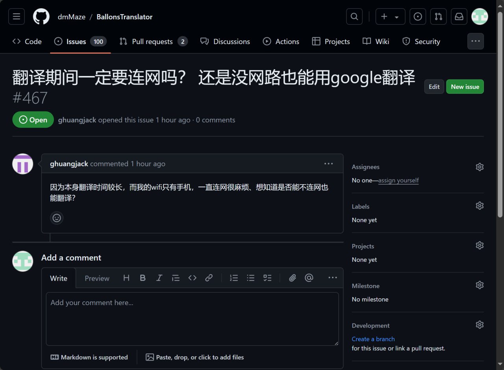Add a numbered list in the comment
The height and width of the screenshot is (370, 504).
234,277
